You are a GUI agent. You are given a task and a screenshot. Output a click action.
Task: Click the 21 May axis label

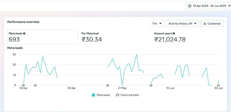coord(122,88)
